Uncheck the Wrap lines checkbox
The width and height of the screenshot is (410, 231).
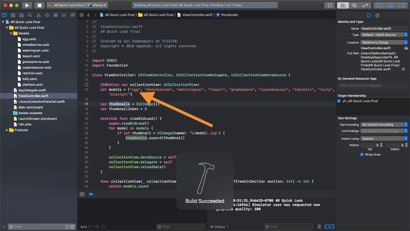pyautogui.click(x=362, y=154)
